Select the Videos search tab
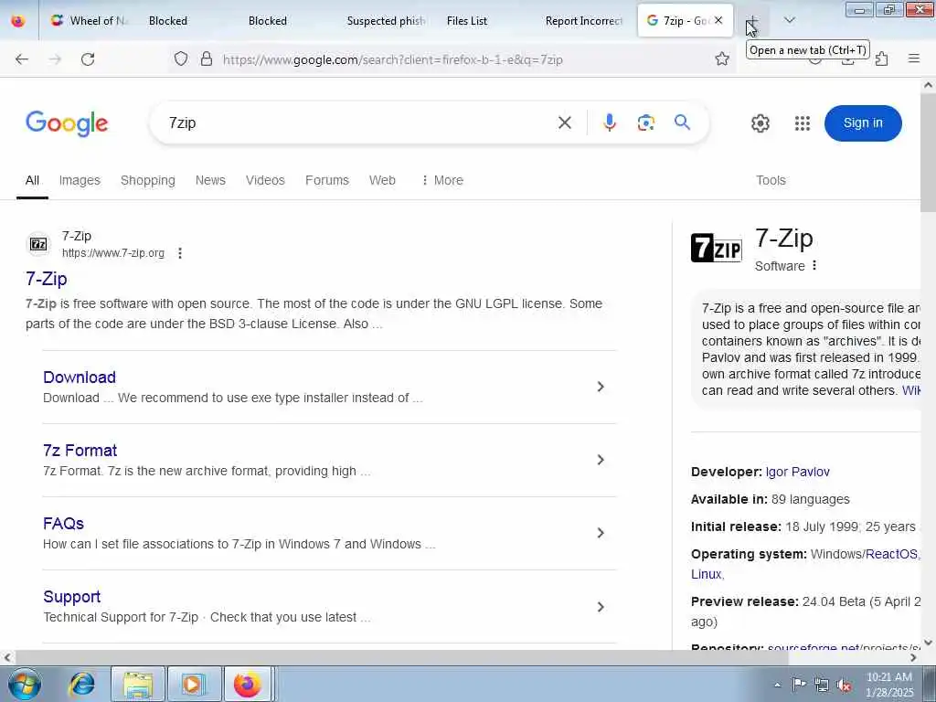Screen dimensions: 936x702 tap(265, 180)
